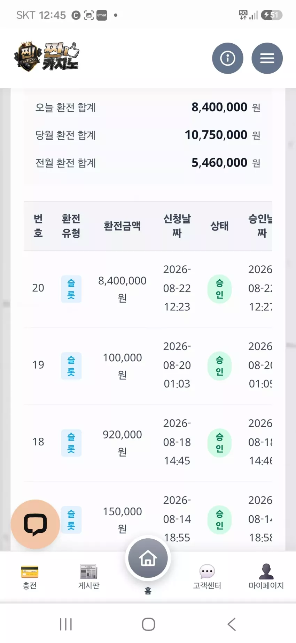Open 마이페이지 profile icon
This screenshot has height=643, width=296.
click(266, 571)
